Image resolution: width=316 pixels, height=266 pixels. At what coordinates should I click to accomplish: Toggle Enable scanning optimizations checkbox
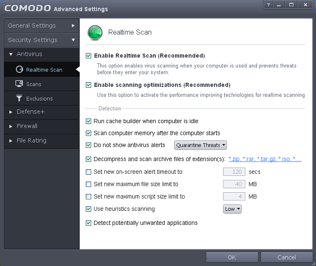click(x=88, y=85)
